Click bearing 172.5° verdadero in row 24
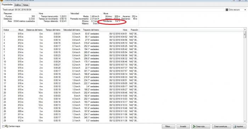The width and height of the screenshot is (248, 129). tap(91, 105)
